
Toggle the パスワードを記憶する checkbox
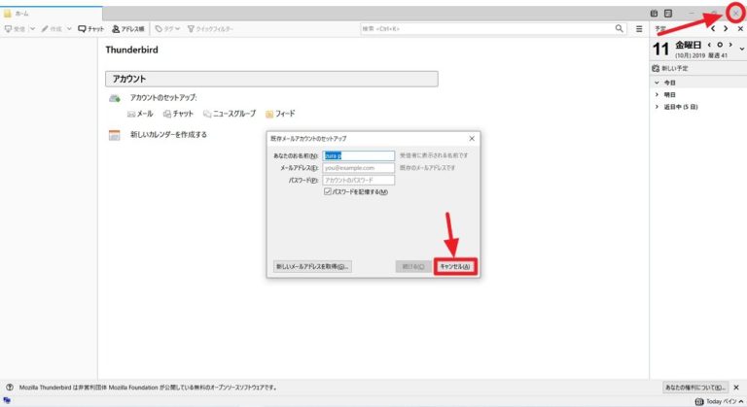point(328,191)
